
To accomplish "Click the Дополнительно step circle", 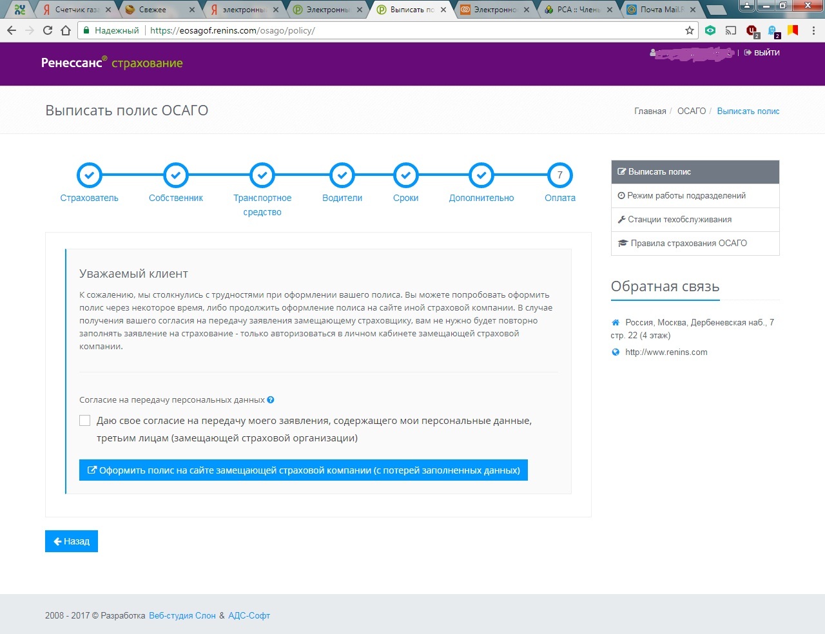I will [481, 175].
